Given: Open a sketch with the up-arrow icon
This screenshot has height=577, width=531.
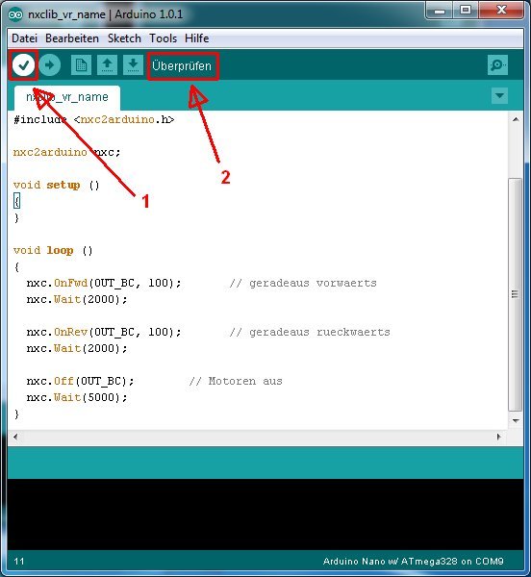Looking at the screenshot, I should coord(107,65).
